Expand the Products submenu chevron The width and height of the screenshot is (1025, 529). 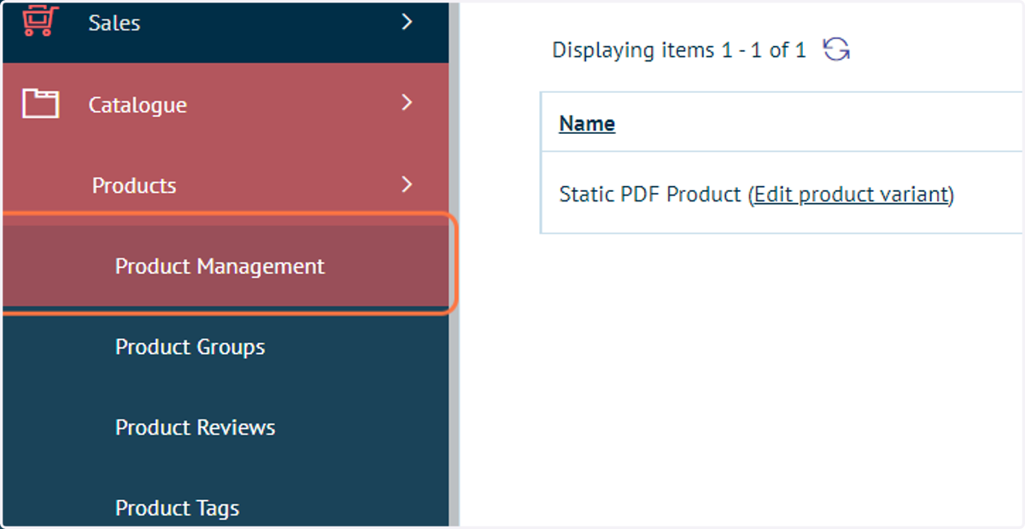tap(407, 184)
